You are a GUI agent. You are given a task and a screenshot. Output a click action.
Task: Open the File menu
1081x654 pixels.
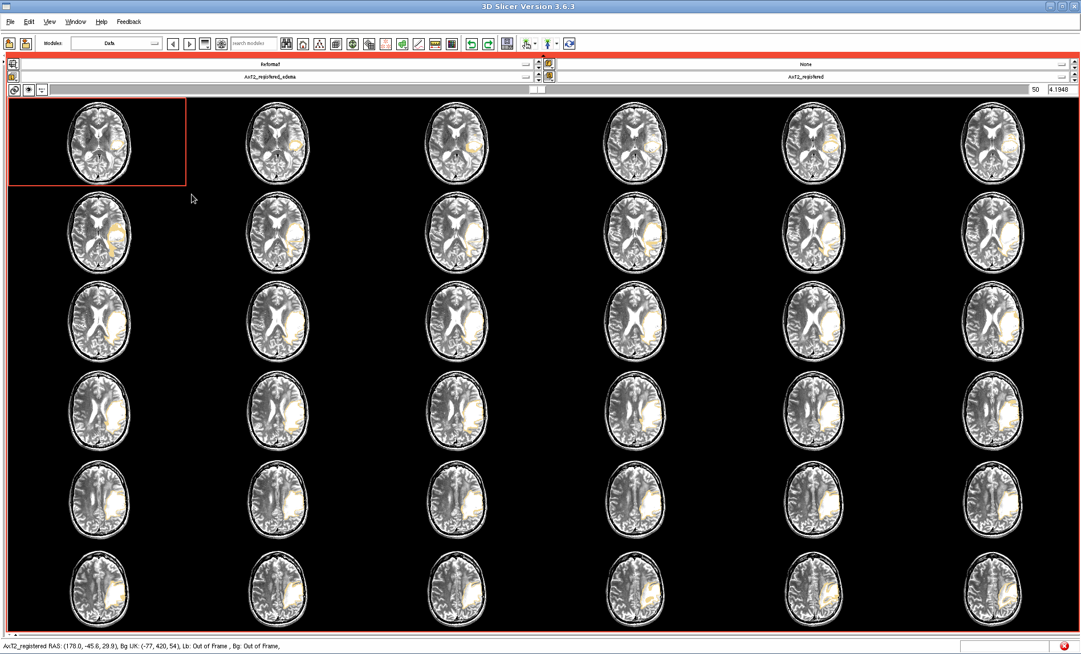(10, 22)
